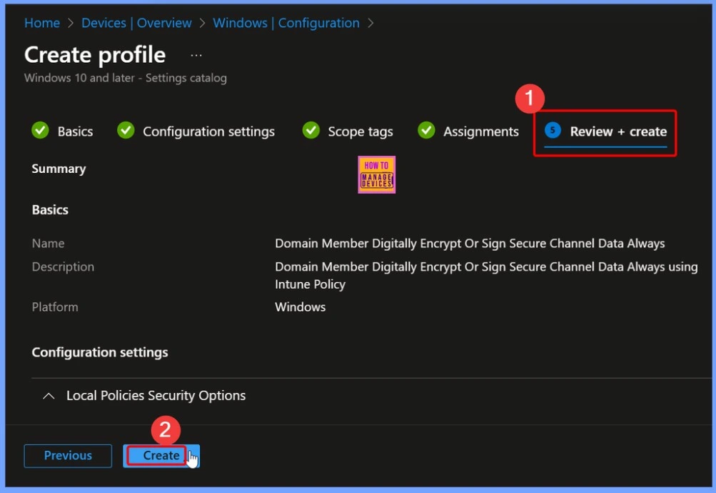Click the green checkmark on Assignments step

click(426, 131)
